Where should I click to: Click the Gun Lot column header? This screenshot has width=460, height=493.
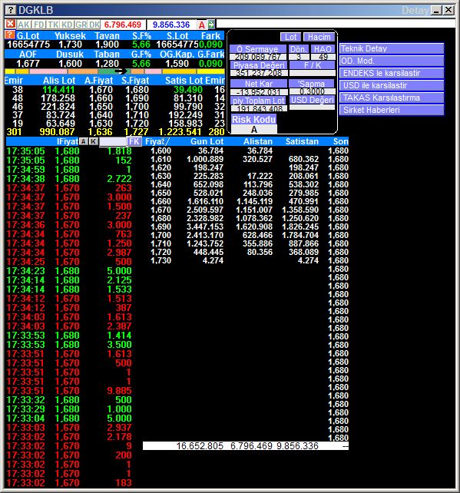(x=207, y=141)
